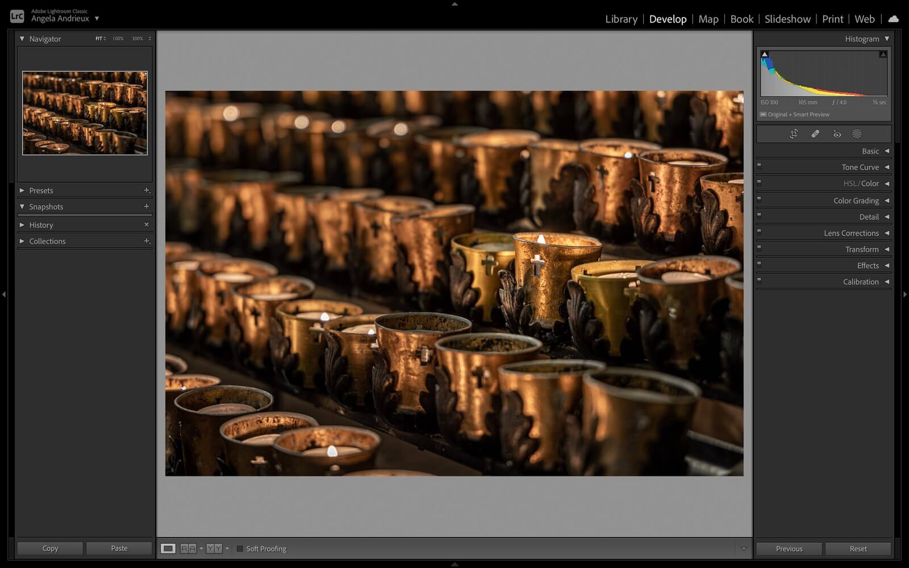The width and height of the screenshot is (909, 568).
Task: Switch to the Library module
Action: [621, 19]
